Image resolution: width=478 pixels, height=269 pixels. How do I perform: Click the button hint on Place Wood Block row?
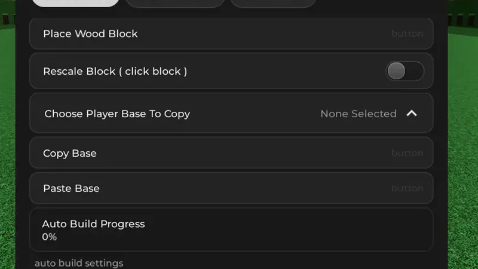point(407,33)
